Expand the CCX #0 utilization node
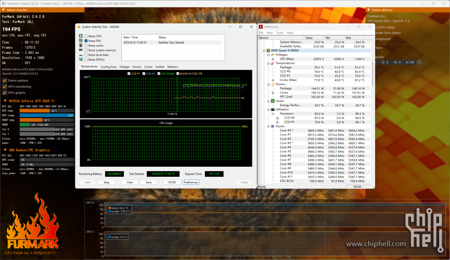Viewport: 450px width, 260px height. (x=277, y=118)
